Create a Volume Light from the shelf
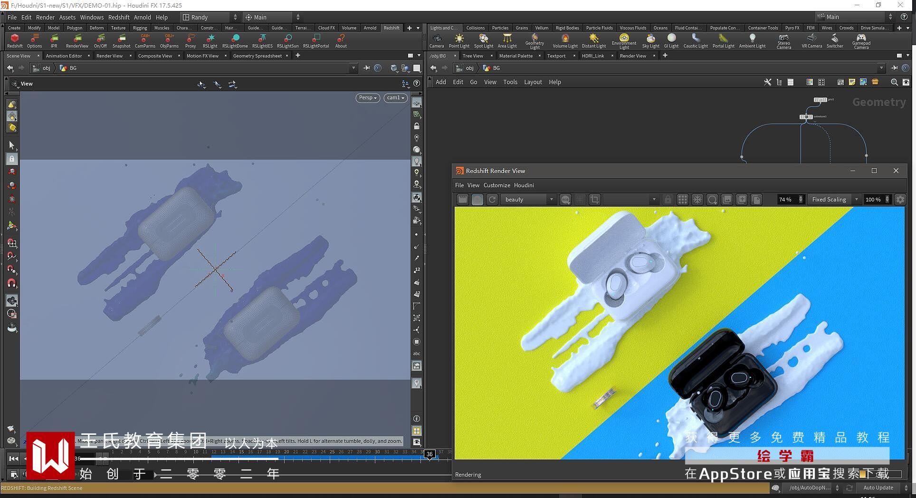 565,41
